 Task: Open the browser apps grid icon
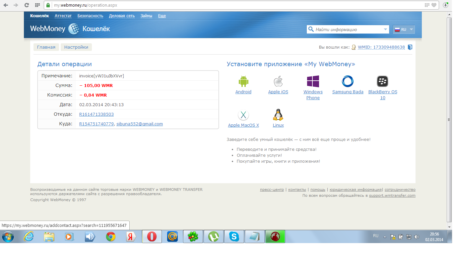tap(37, 5)
